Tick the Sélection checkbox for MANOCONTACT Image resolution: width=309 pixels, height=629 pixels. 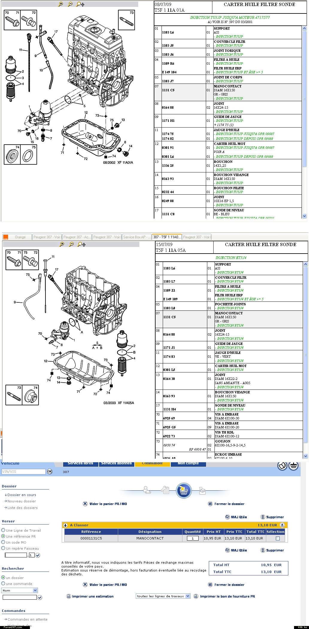pyautogui.click(x=278, y=538)
